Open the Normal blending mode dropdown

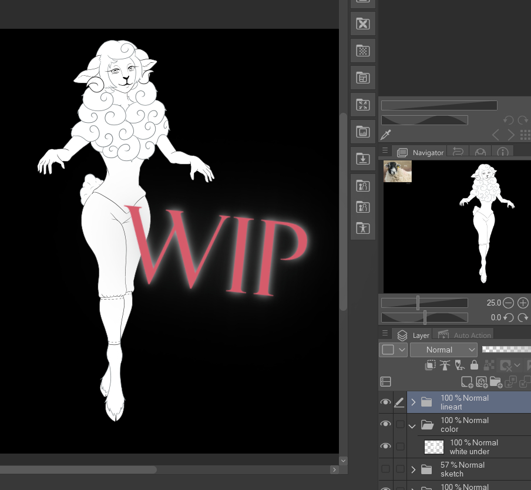coord(443,350)
